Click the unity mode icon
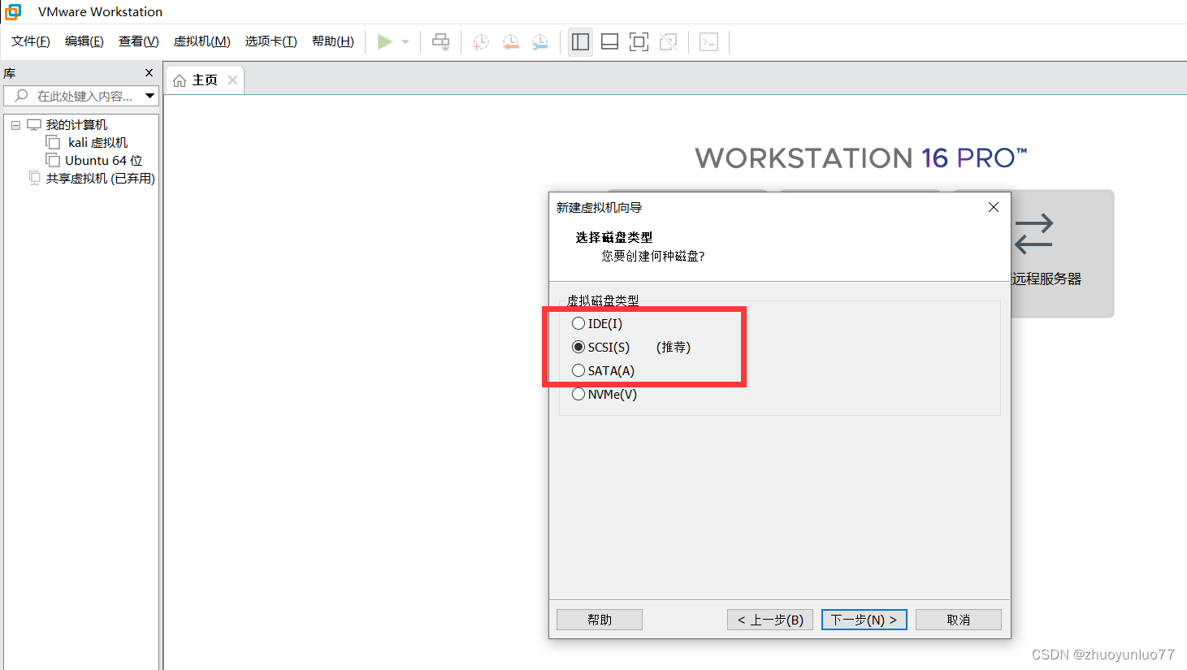 669,42
